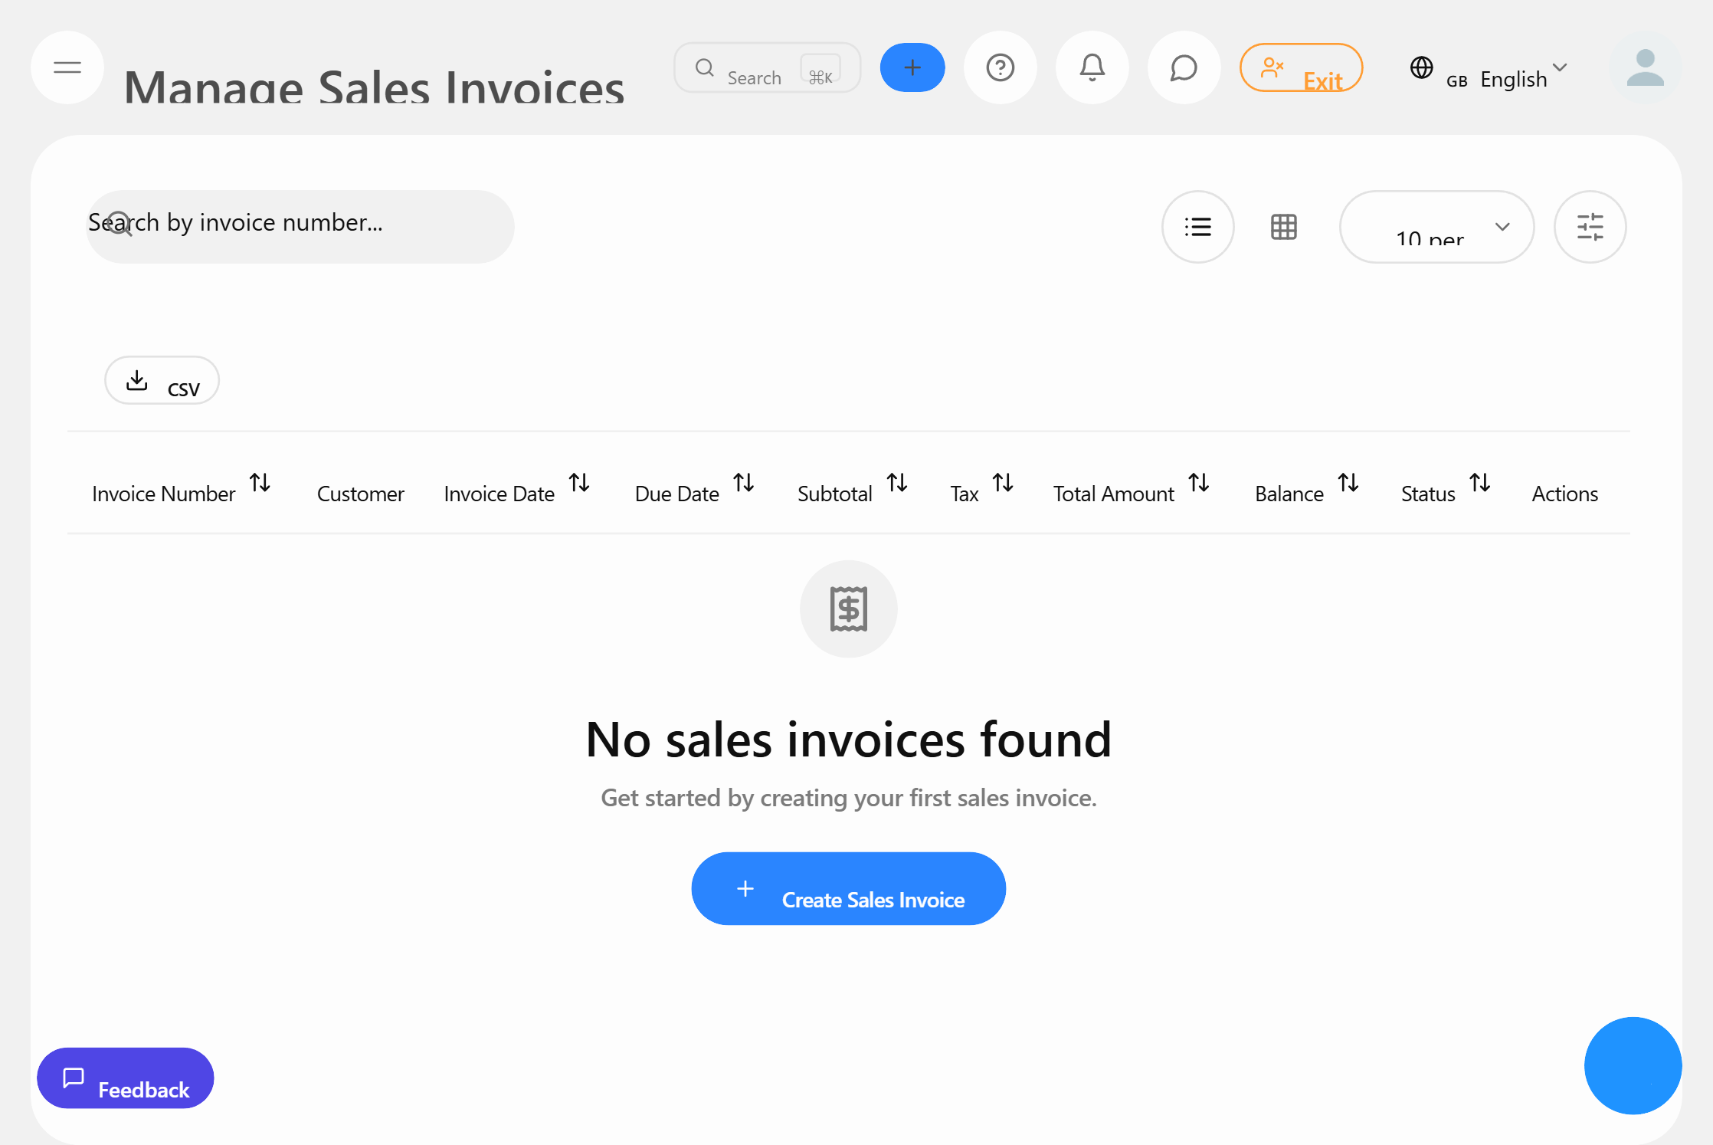Open the notifications bell
1713x1145 pixels.
point(1092,67)
